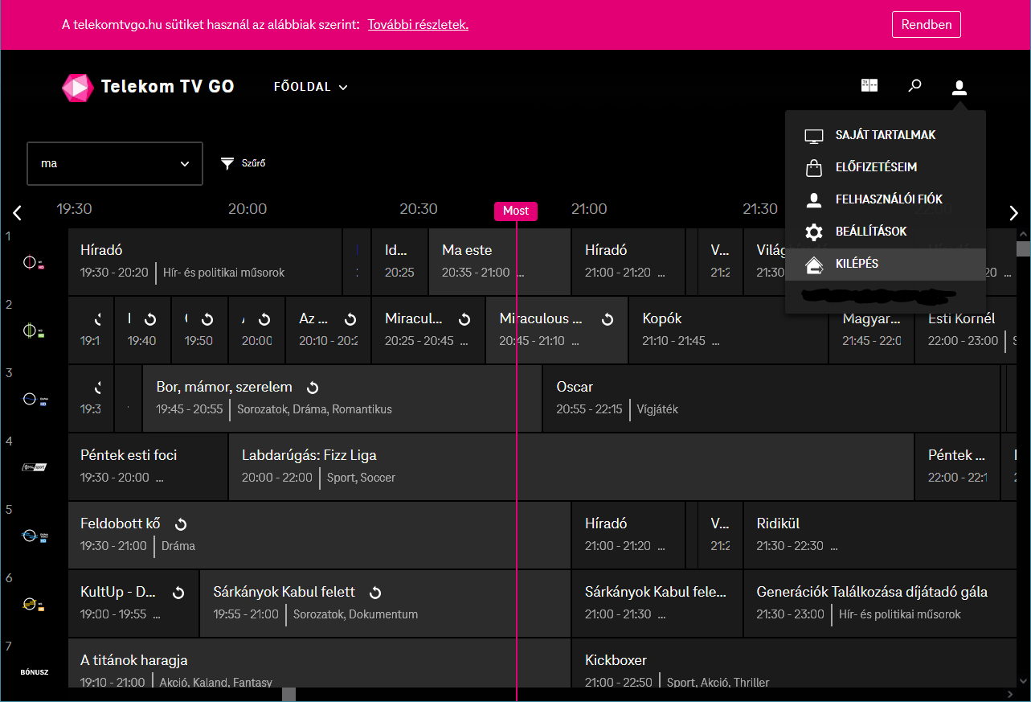Open SAJÁT TARTALMAK menu item
The width and height of the screenshot is (1031, 702).
point(885,135)
